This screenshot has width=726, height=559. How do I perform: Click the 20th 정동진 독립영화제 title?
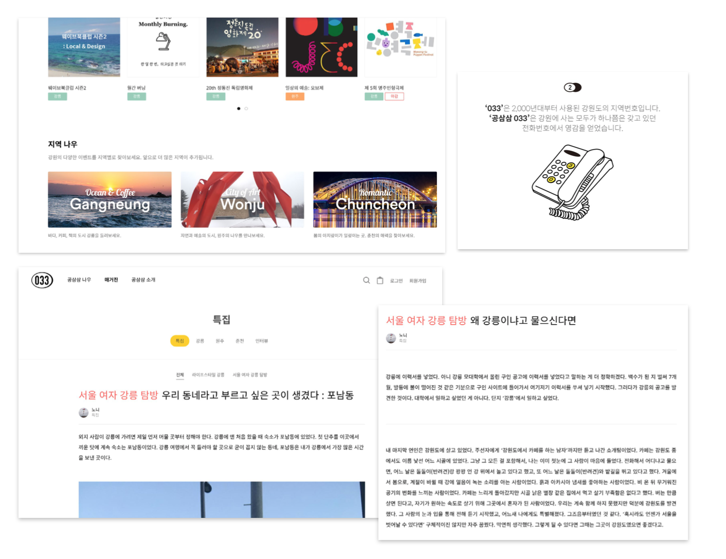click(x=230, y=88)
